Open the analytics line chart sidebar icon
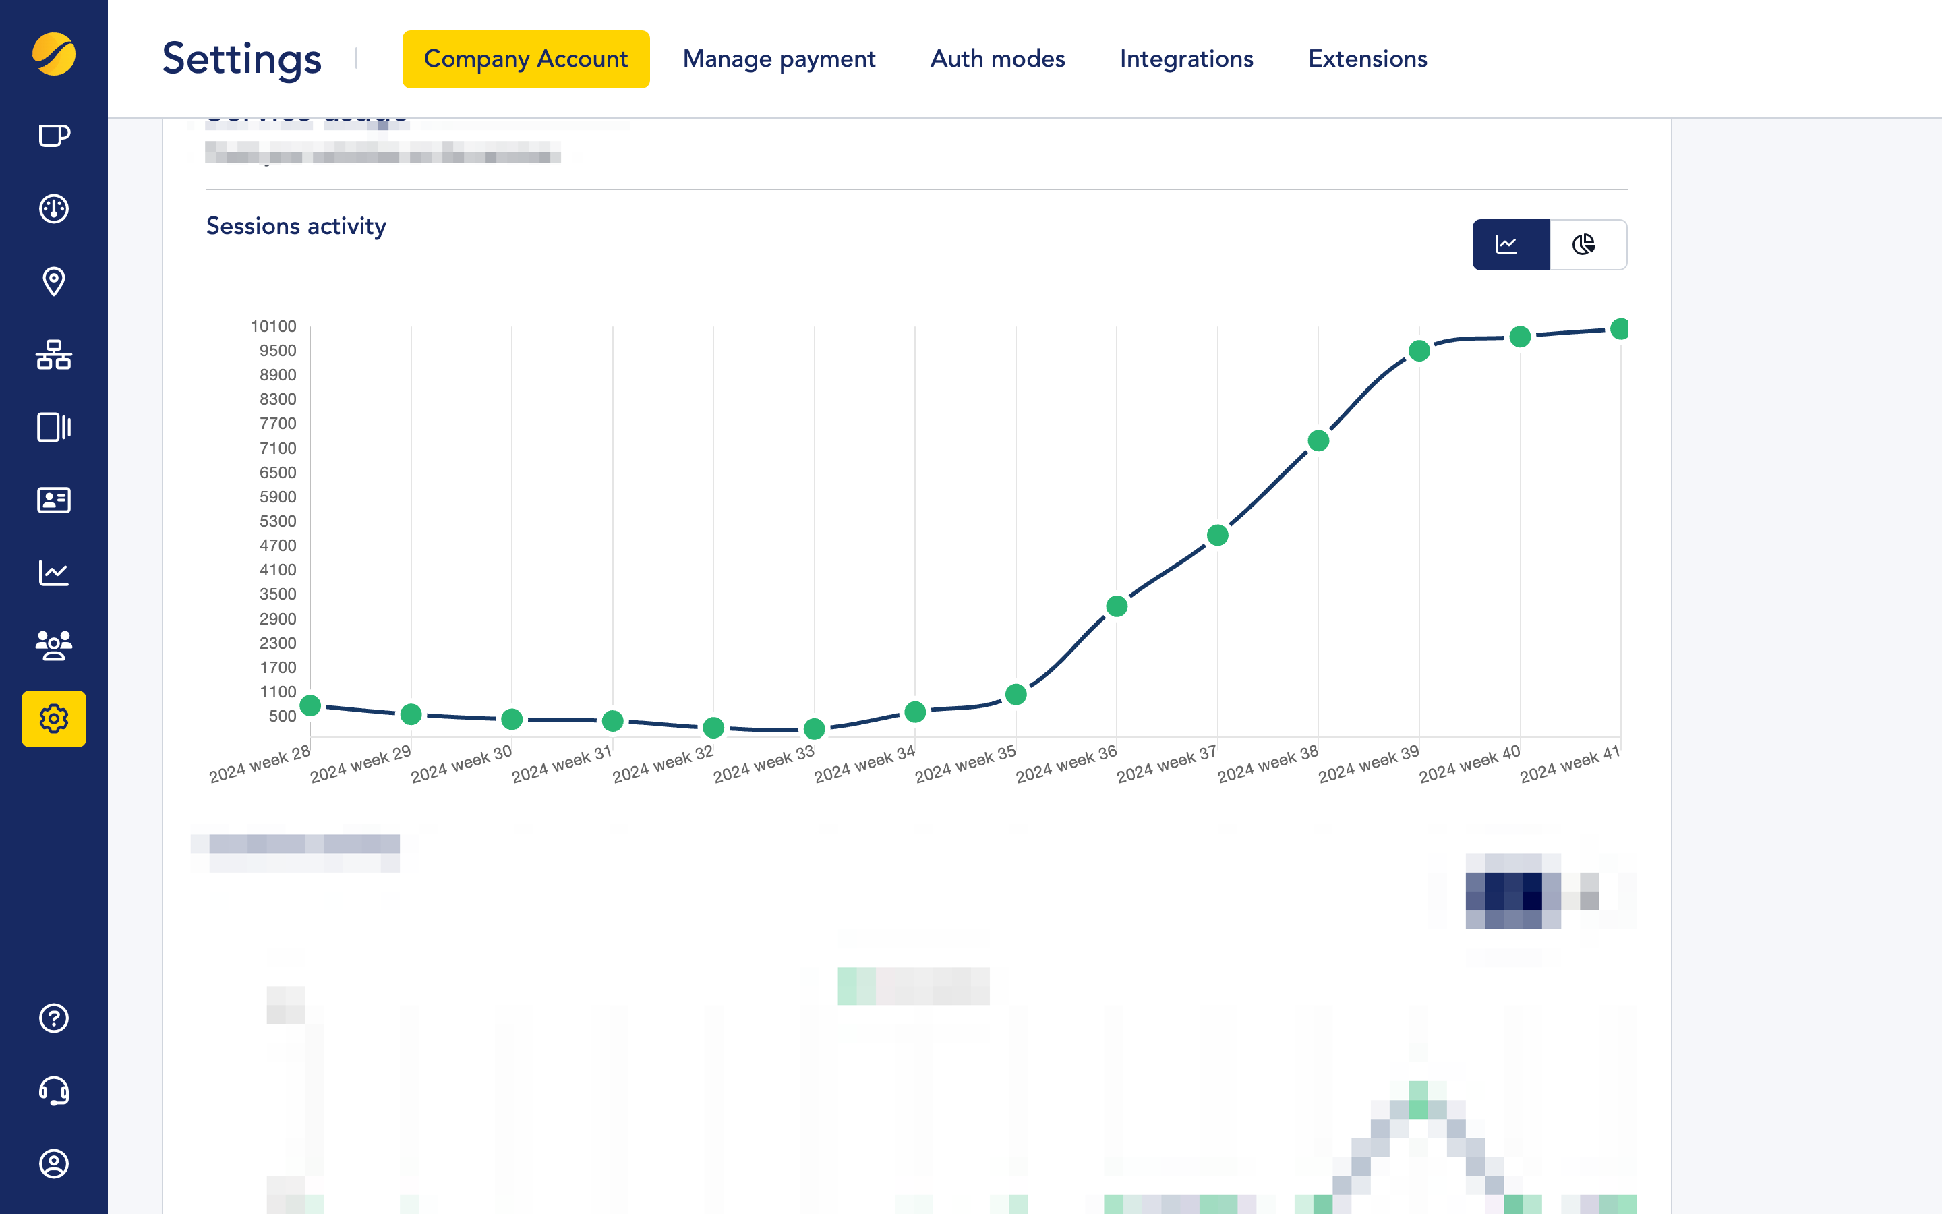 pyautogui.click(x=54, y=573)
